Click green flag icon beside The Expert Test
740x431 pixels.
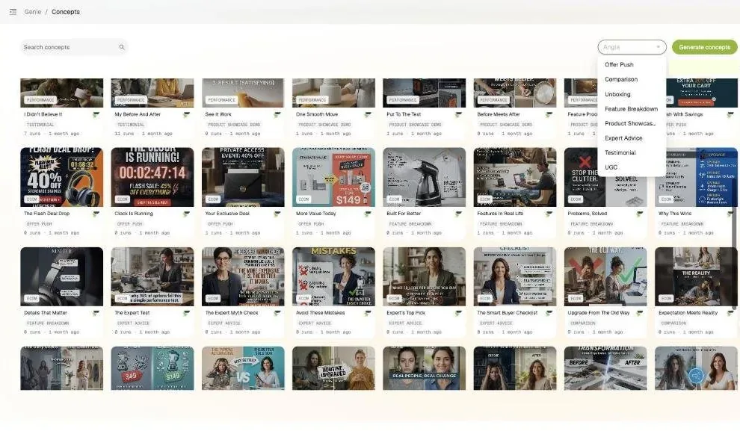186,313
